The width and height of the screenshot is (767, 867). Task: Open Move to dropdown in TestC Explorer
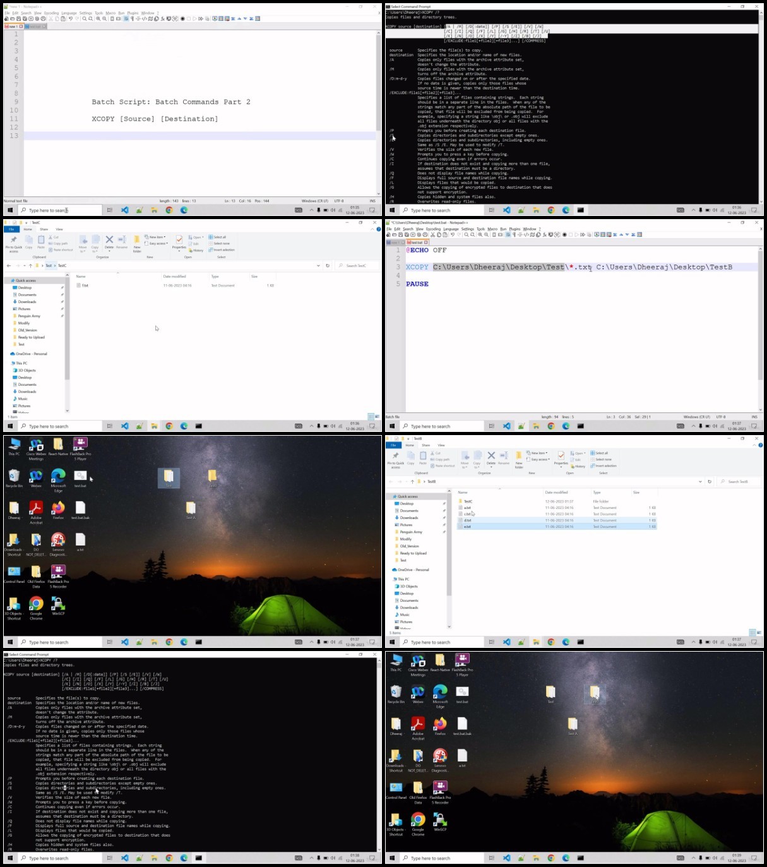(83, 244)
